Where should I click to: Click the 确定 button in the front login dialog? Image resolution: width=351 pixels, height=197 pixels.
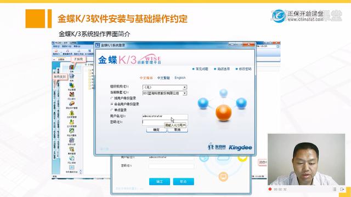(156, 130)
